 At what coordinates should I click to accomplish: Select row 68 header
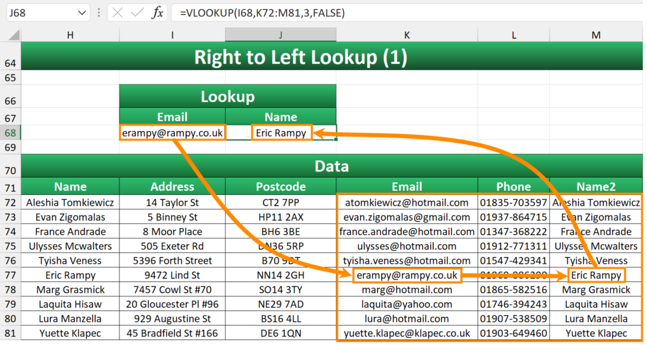10,133
